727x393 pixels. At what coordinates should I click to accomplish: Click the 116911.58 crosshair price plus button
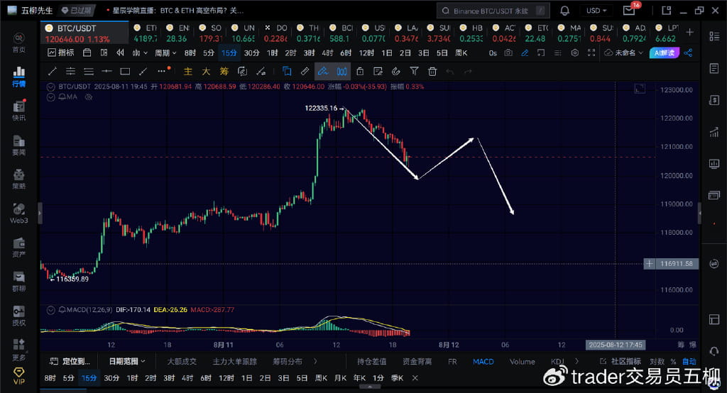(x=649, y=264)
